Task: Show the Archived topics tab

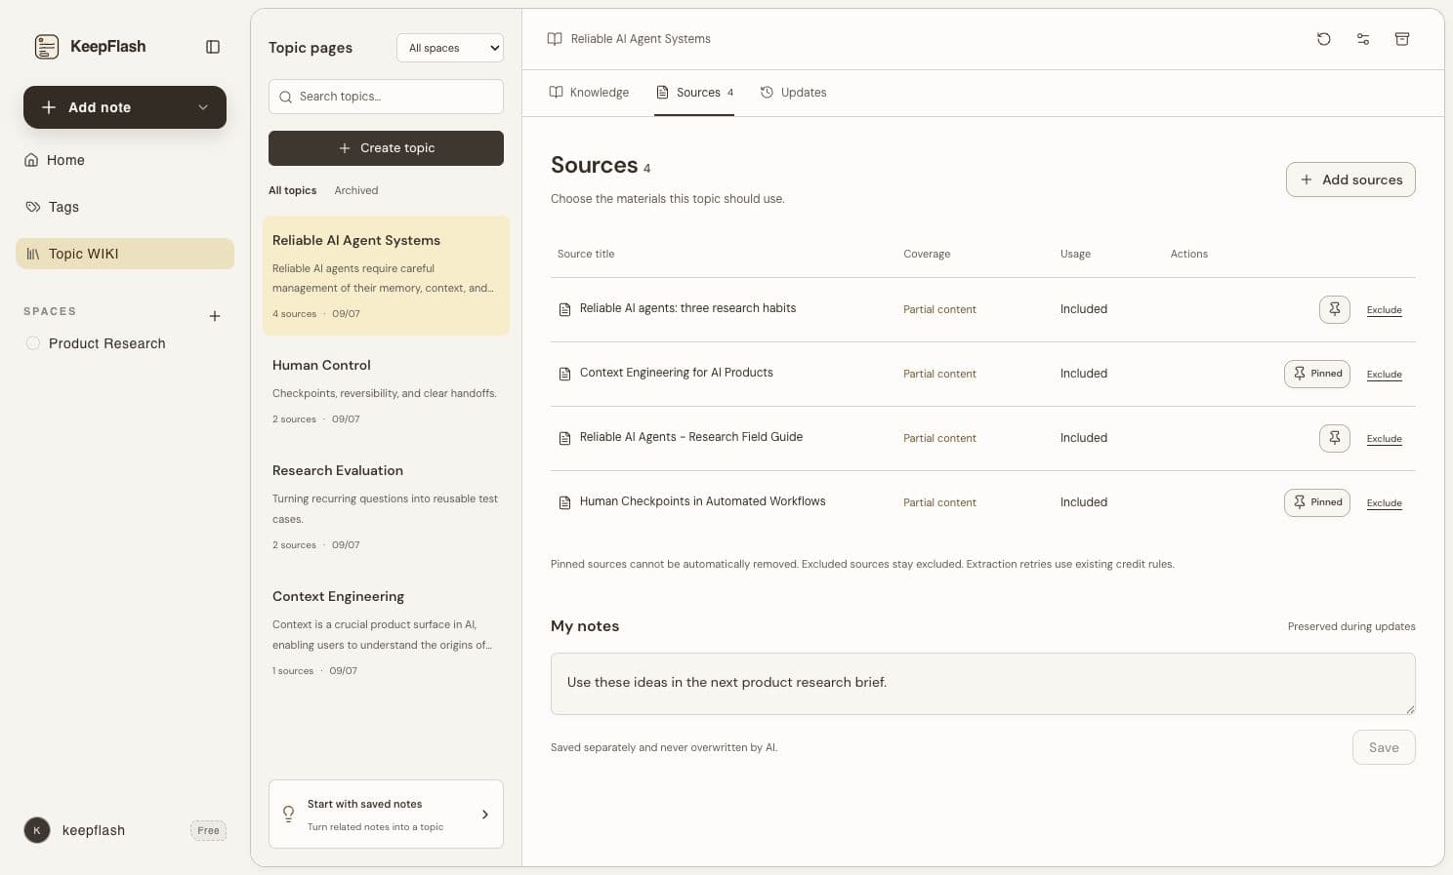Action: coord(356,190)
